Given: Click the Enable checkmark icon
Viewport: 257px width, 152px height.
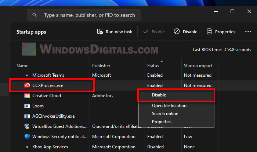Looking at the screenshot, I should (146, 32).
